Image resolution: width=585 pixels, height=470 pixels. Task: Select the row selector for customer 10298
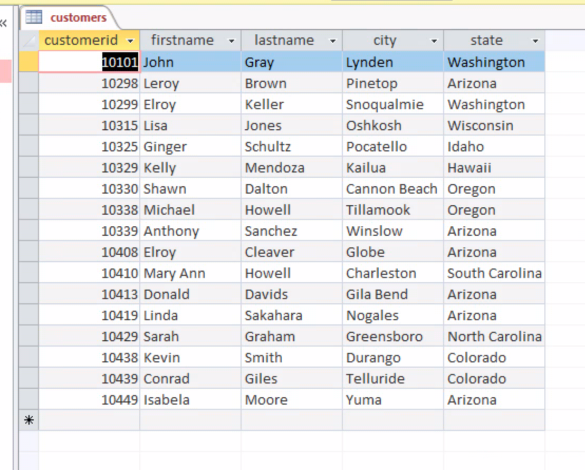[28, 83]
